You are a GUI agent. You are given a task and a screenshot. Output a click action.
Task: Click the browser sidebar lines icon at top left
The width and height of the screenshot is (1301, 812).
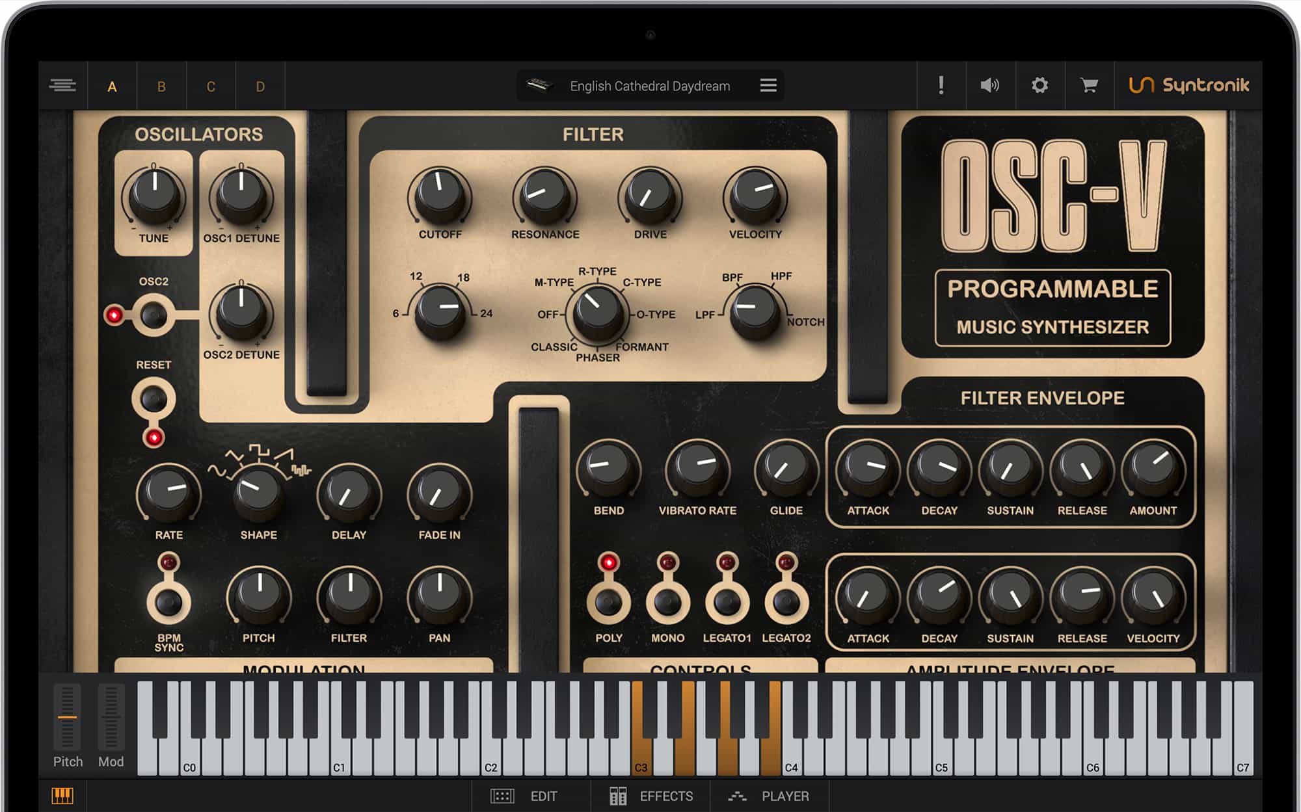click(x=62, y=85)
